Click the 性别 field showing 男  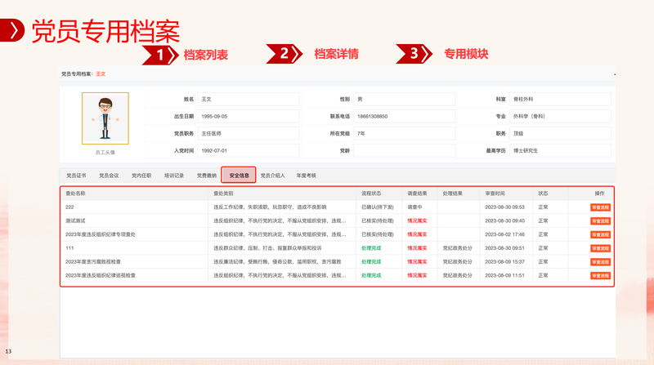click(404, 99)
